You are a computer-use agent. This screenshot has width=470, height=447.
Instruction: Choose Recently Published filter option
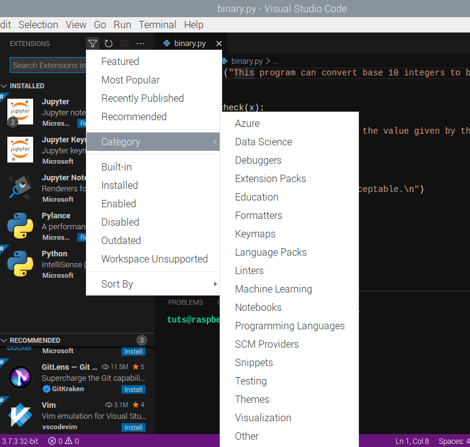(153, 98)
